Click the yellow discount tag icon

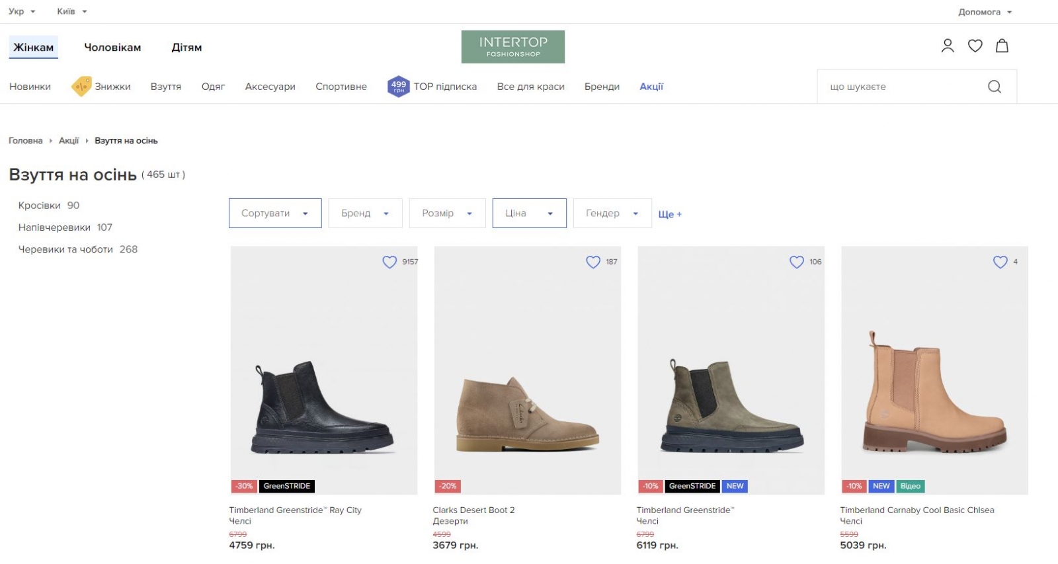click(81, 87)
